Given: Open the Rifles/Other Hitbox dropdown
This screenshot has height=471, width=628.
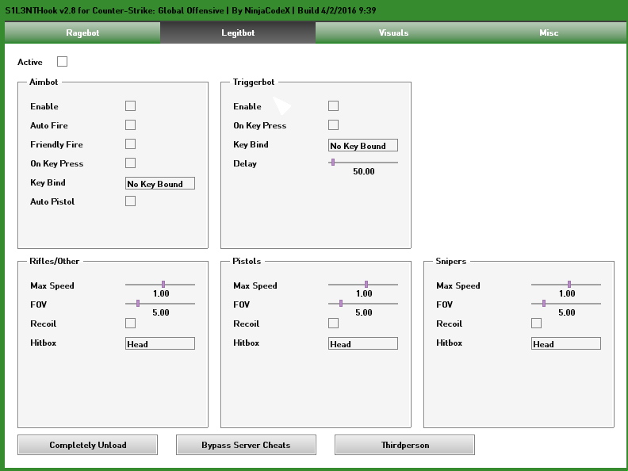Looking at the screenshot, I should coord(160,343).
